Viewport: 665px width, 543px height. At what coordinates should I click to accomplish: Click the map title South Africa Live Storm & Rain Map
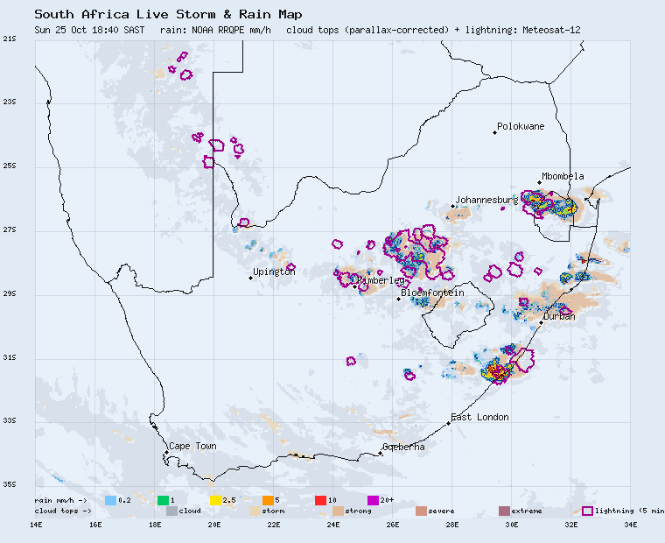[168, 14]
